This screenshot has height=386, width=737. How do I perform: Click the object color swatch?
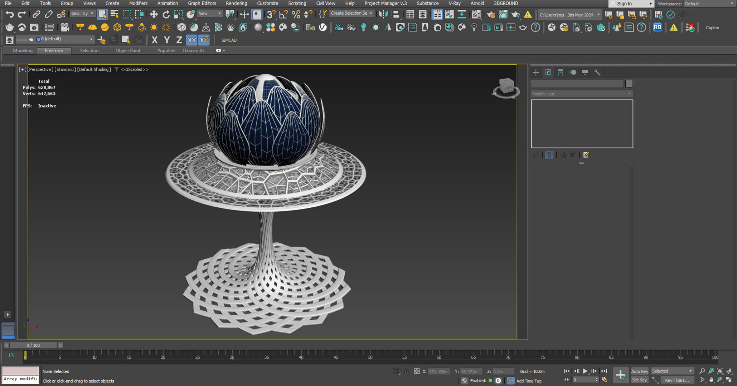click(629, 84)
